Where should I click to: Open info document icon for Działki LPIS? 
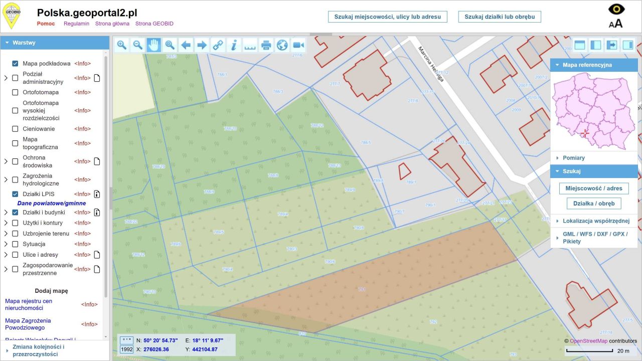(x=97, y=194)
